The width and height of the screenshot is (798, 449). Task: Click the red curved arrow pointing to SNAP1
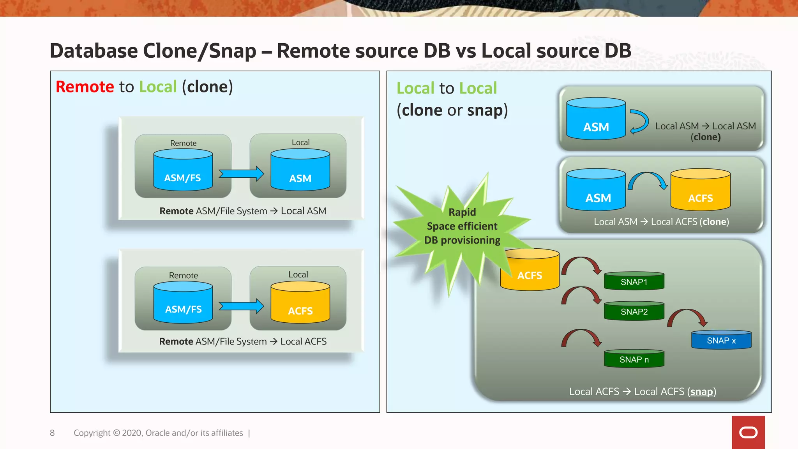point(581,266)
